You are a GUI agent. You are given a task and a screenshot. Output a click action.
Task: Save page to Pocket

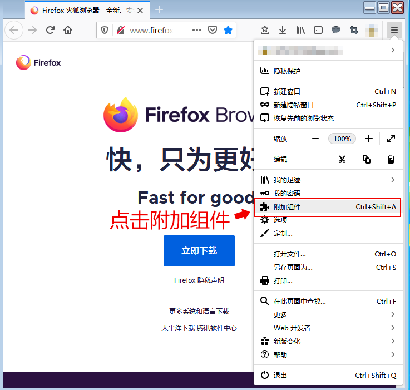(213, 31)
